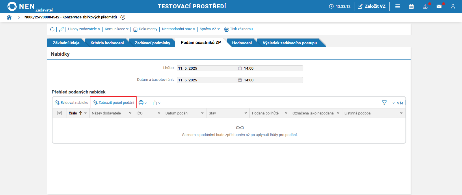
Task: Click the Lhůta time field 14:00
Action: [x=273, y=68]
